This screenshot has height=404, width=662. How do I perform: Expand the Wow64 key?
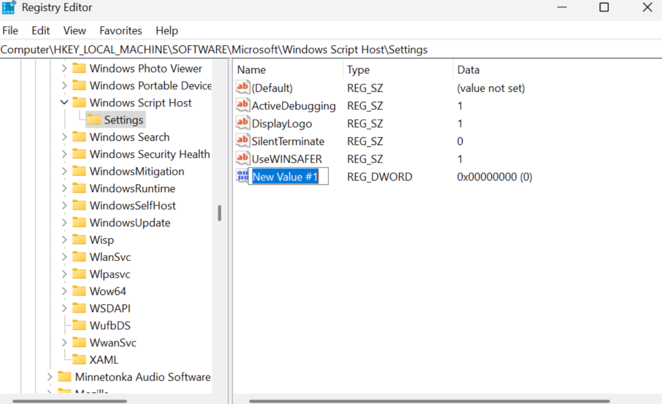click(63, 291)
